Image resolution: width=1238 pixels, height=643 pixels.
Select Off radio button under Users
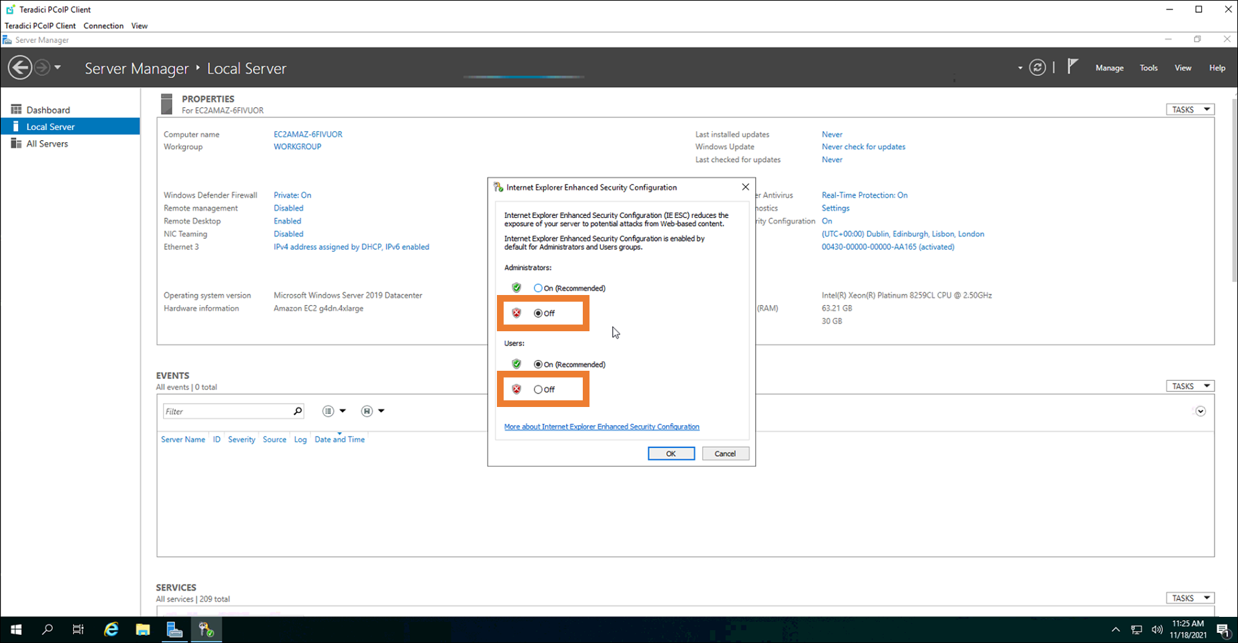(538, 390)
